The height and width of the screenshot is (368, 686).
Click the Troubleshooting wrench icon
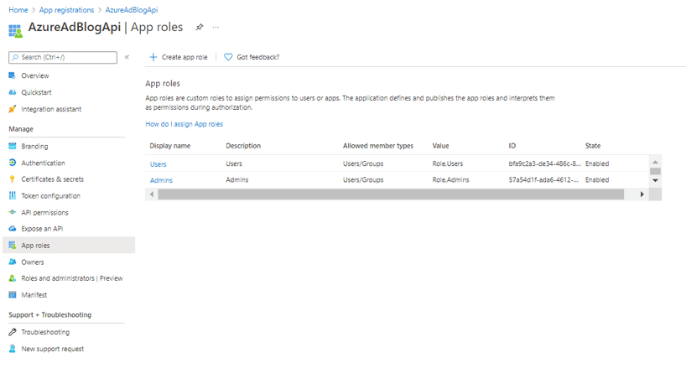(13, 332)
